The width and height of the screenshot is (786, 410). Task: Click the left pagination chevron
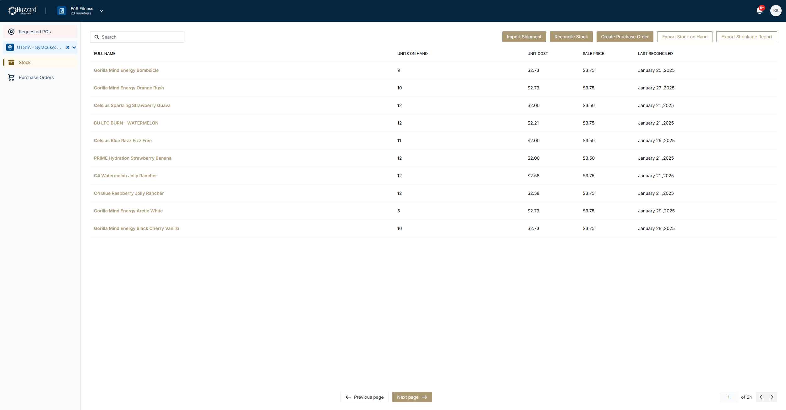(761, 397)
